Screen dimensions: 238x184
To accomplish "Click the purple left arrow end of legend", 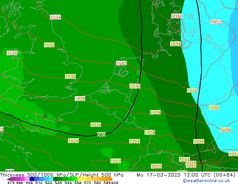I will coord(9,179).
